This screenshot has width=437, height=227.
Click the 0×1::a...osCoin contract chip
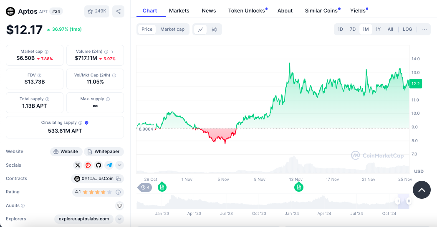click(x=97, y=179)
